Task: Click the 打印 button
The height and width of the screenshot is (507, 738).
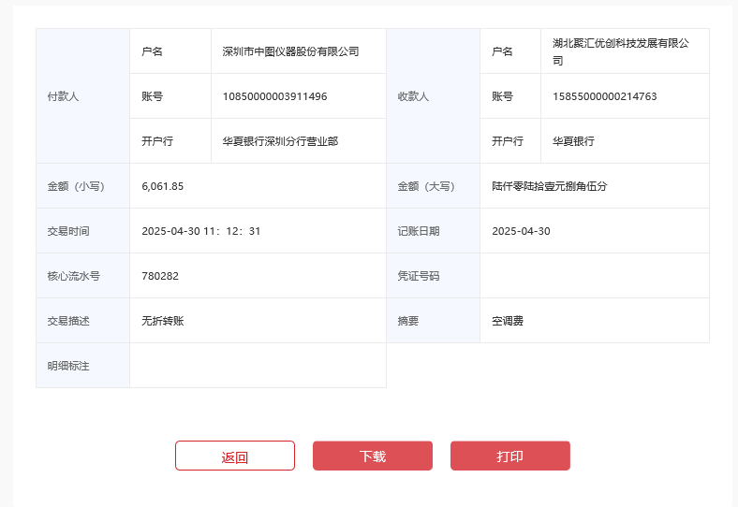Action: [x=509, y=456]
